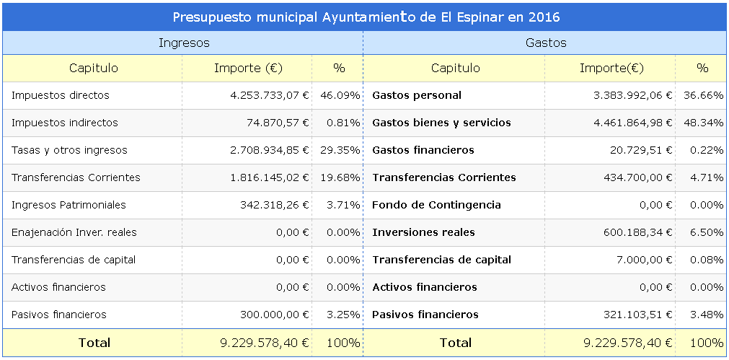Select the 321.103,51 € amount cell

[x=637, y=315]
